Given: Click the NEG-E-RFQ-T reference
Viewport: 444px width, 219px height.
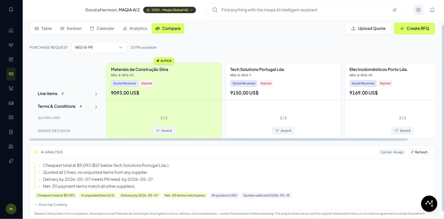Looking at the screenshot, I should pyautogui.click(x=240, y=75).
